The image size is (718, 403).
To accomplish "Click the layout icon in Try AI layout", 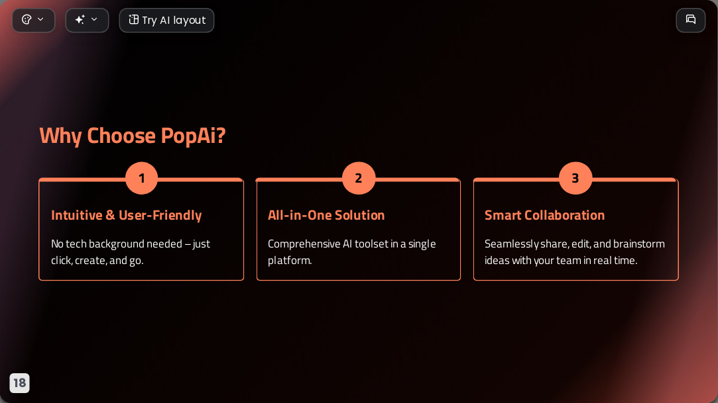I will [133, 19].
